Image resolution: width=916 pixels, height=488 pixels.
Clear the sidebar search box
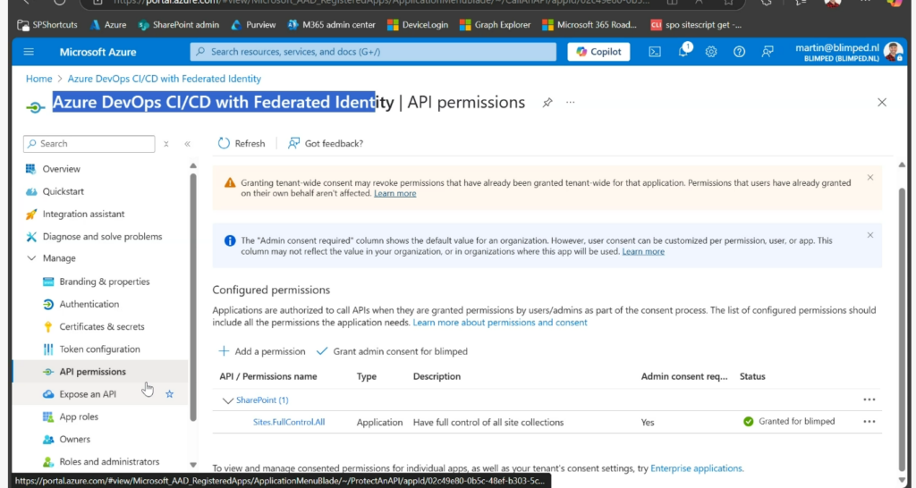165,144
